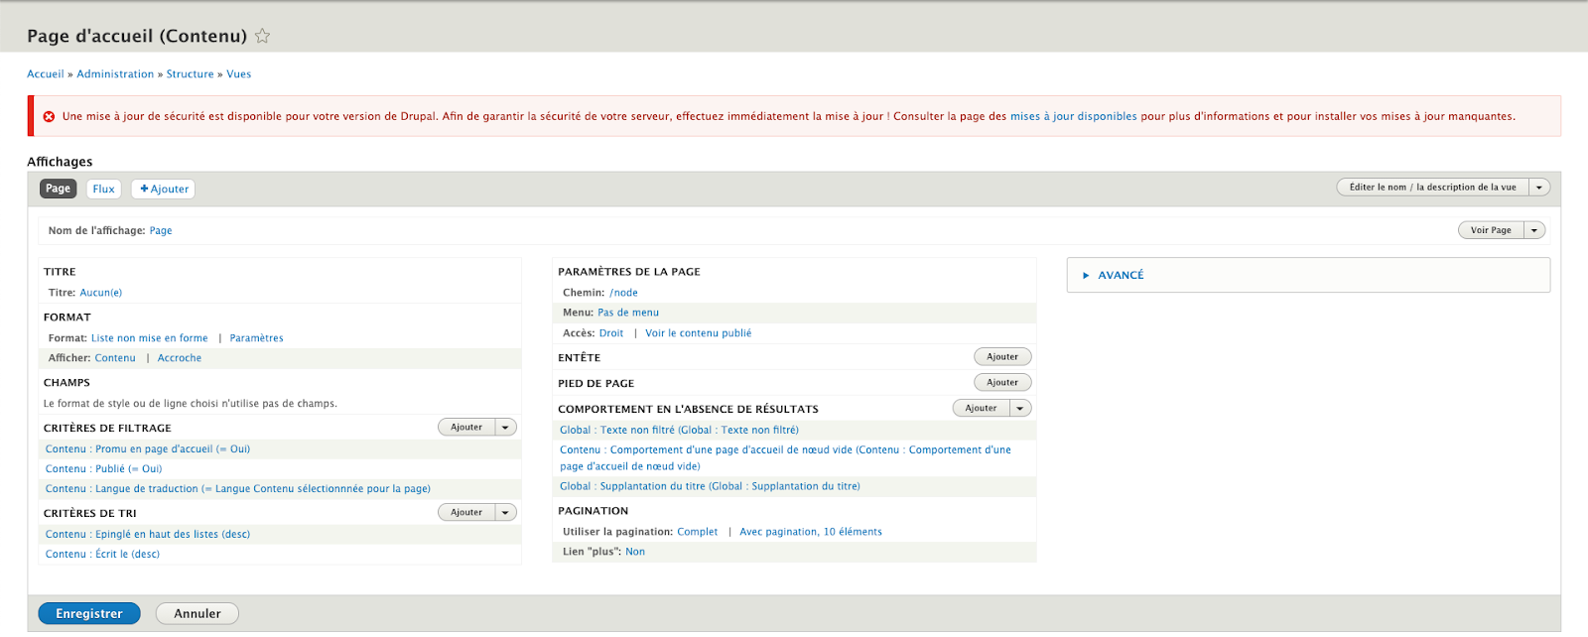
Task: Edit the 'Liste non mise en forme' format
Action: coord(149,338)
